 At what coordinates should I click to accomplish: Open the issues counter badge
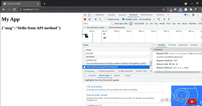pyautogui.click(x=186, y=15)
